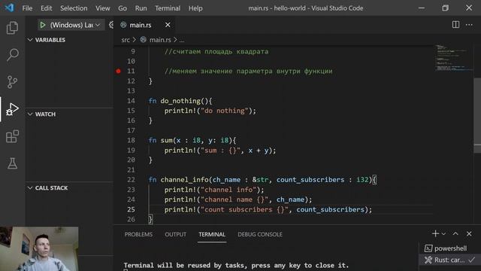
Task: Click breadcrumb ellipsis after main.rs
Action: 182,40
